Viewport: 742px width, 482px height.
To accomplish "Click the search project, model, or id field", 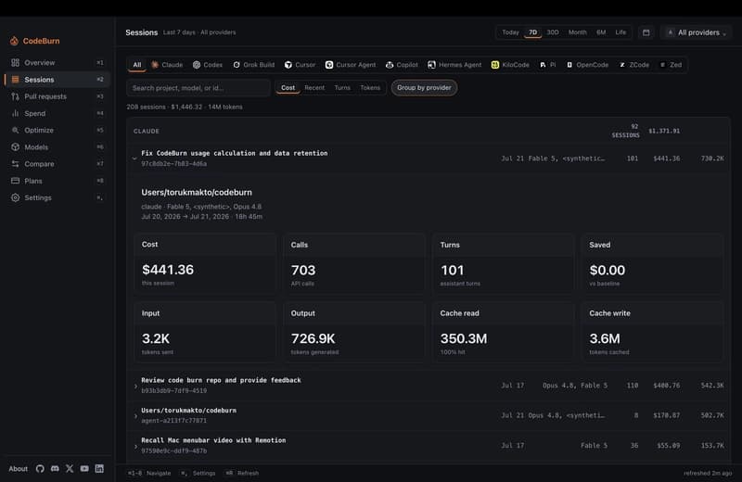I will click(x=198, y=88).
